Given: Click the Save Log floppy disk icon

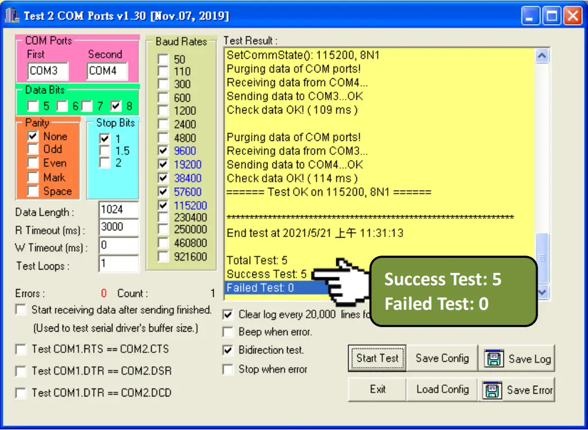Looking at the screenshot, I should pyautogui.click(x=495, y=358).
